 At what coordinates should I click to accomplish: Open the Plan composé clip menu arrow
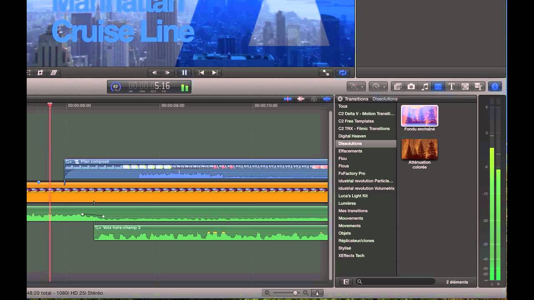69,162
